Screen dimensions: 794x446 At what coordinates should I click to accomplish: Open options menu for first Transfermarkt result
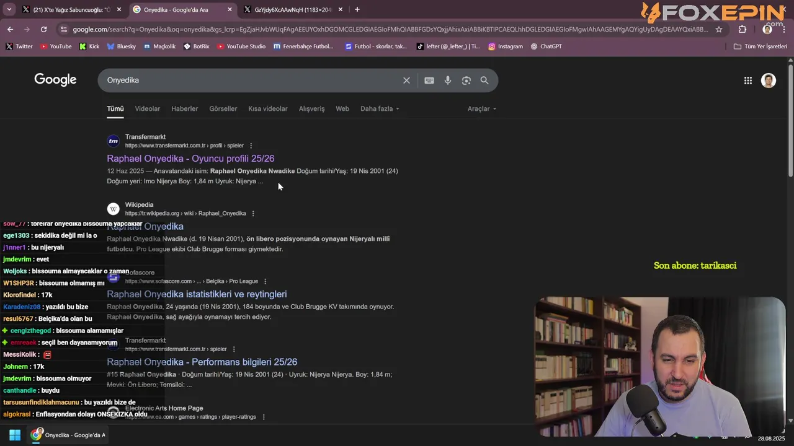point(251,146)
